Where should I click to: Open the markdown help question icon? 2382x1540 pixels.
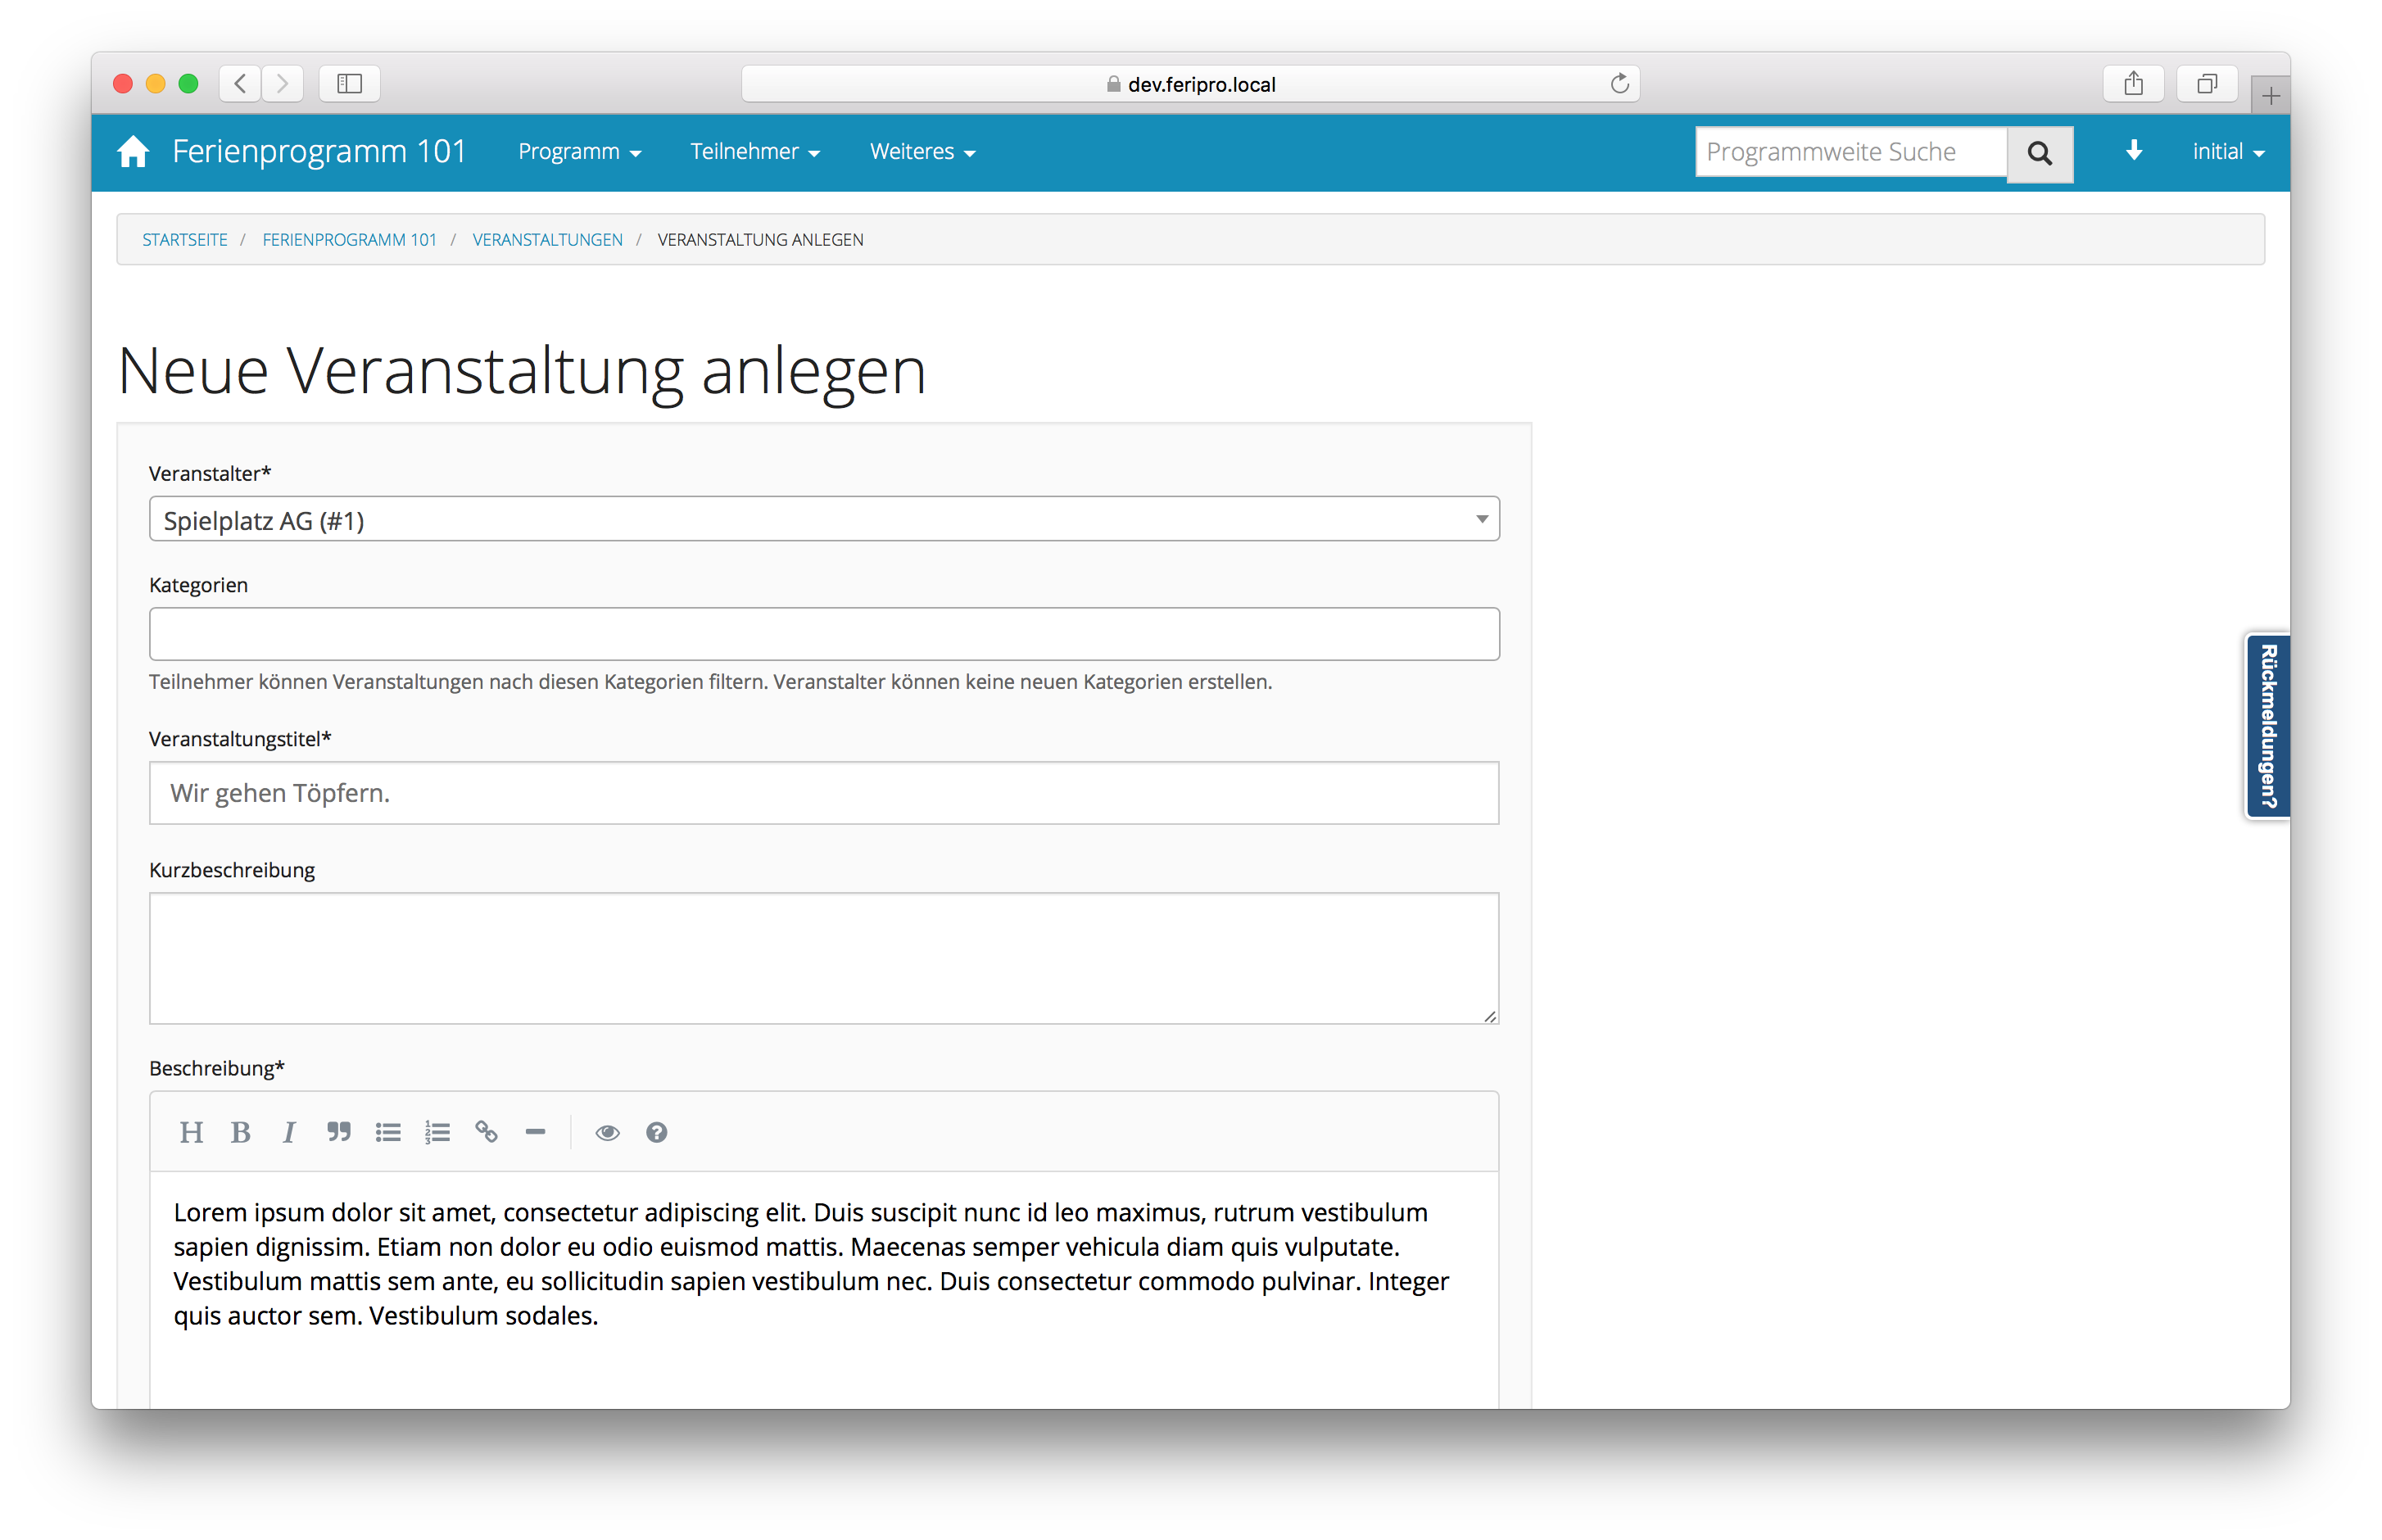tap(656, 1132)
